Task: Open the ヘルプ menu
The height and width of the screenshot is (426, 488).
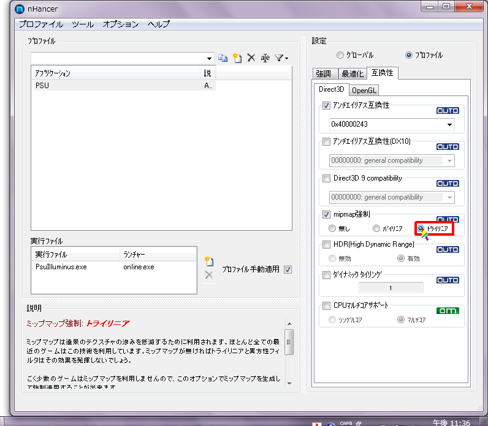Action: coord(159,24)
